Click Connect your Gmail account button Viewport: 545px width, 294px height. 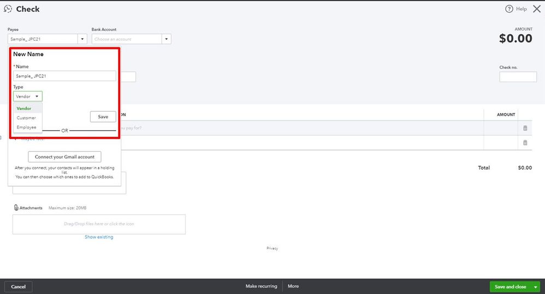(x=64, y=157)
